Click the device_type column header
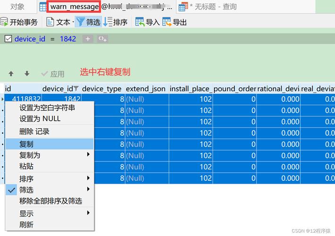This screenshot has height=236, width=335. click(103, 89)
